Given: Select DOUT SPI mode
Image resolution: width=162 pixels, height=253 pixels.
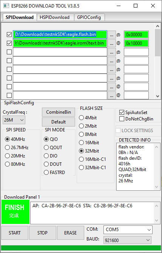Looking at the screenshot, I should click(x=53, y=164).
